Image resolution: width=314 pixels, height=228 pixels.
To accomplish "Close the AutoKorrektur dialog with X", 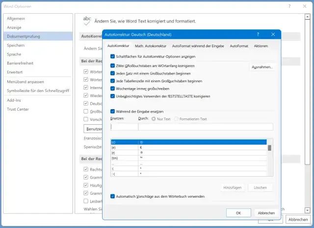I will point(273,35).
